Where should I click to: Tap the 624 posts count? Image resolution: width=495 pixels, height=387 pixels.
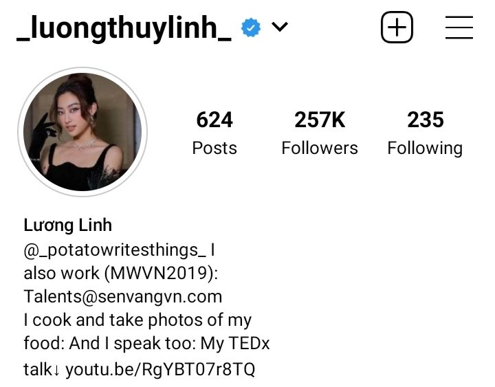[x=214, y=120]
